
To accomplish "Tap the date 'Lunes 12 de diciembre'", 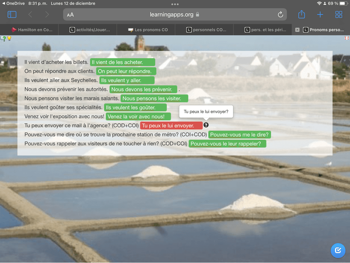I will [x=73, y=3].
